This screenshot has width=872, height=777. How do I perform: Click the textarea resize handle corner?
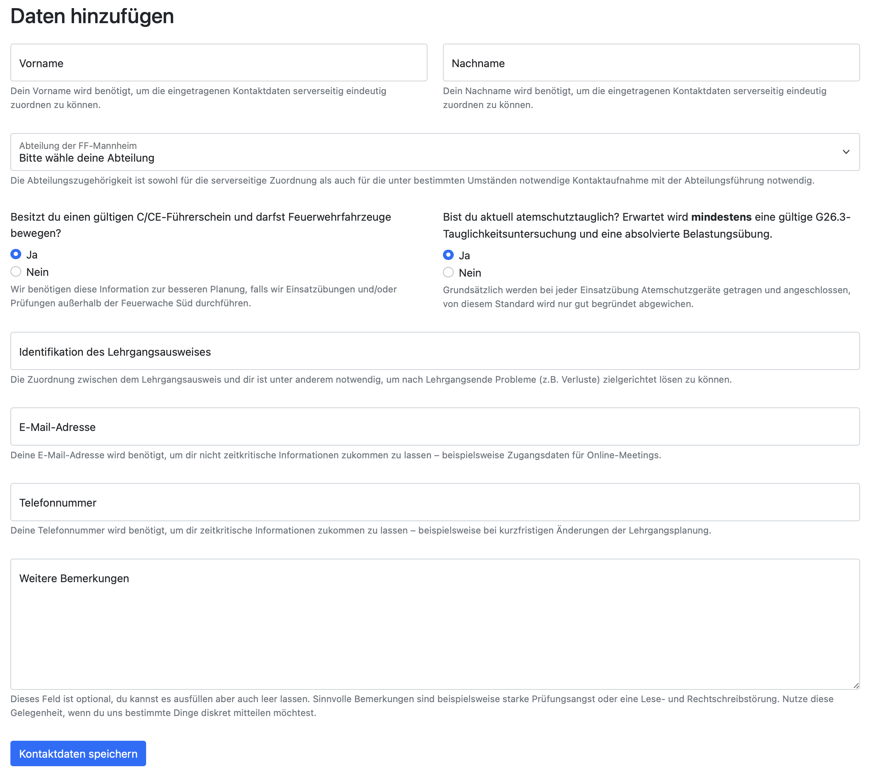856,686
